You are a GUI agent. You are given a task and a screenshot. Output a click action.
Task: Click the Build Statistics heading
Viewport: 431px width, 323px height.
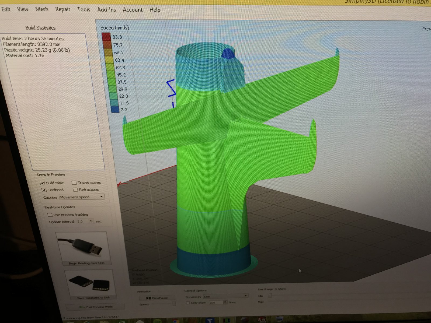point(40,28)
